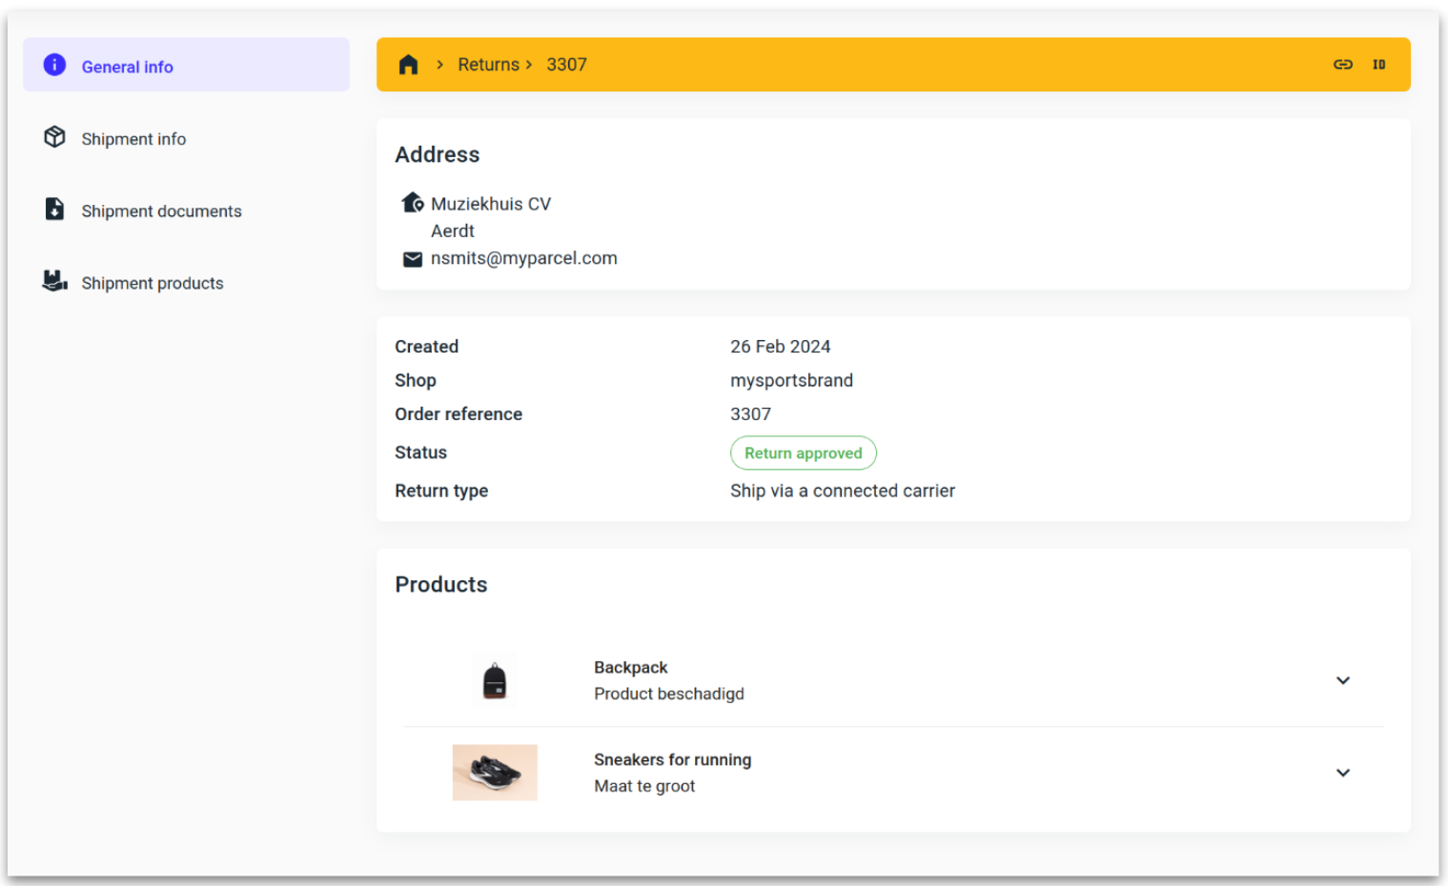This screenshot has height=886, width=1448.
Task: Click the General info circle icon
Action: 54,65
